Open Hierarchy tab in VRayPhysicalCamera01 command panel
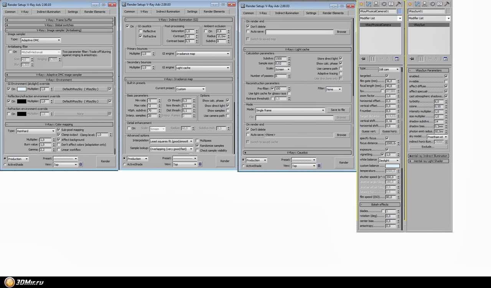Image resolution: width=491 pixels, height=288 pixels. click(x=376, y=4)
